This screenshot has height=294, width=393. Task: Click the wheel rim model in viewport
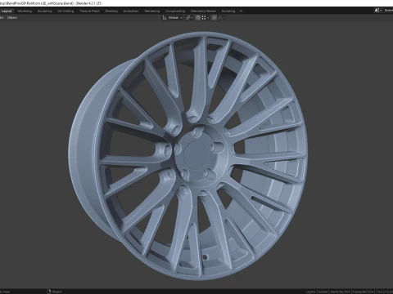[x=187, y=156]
